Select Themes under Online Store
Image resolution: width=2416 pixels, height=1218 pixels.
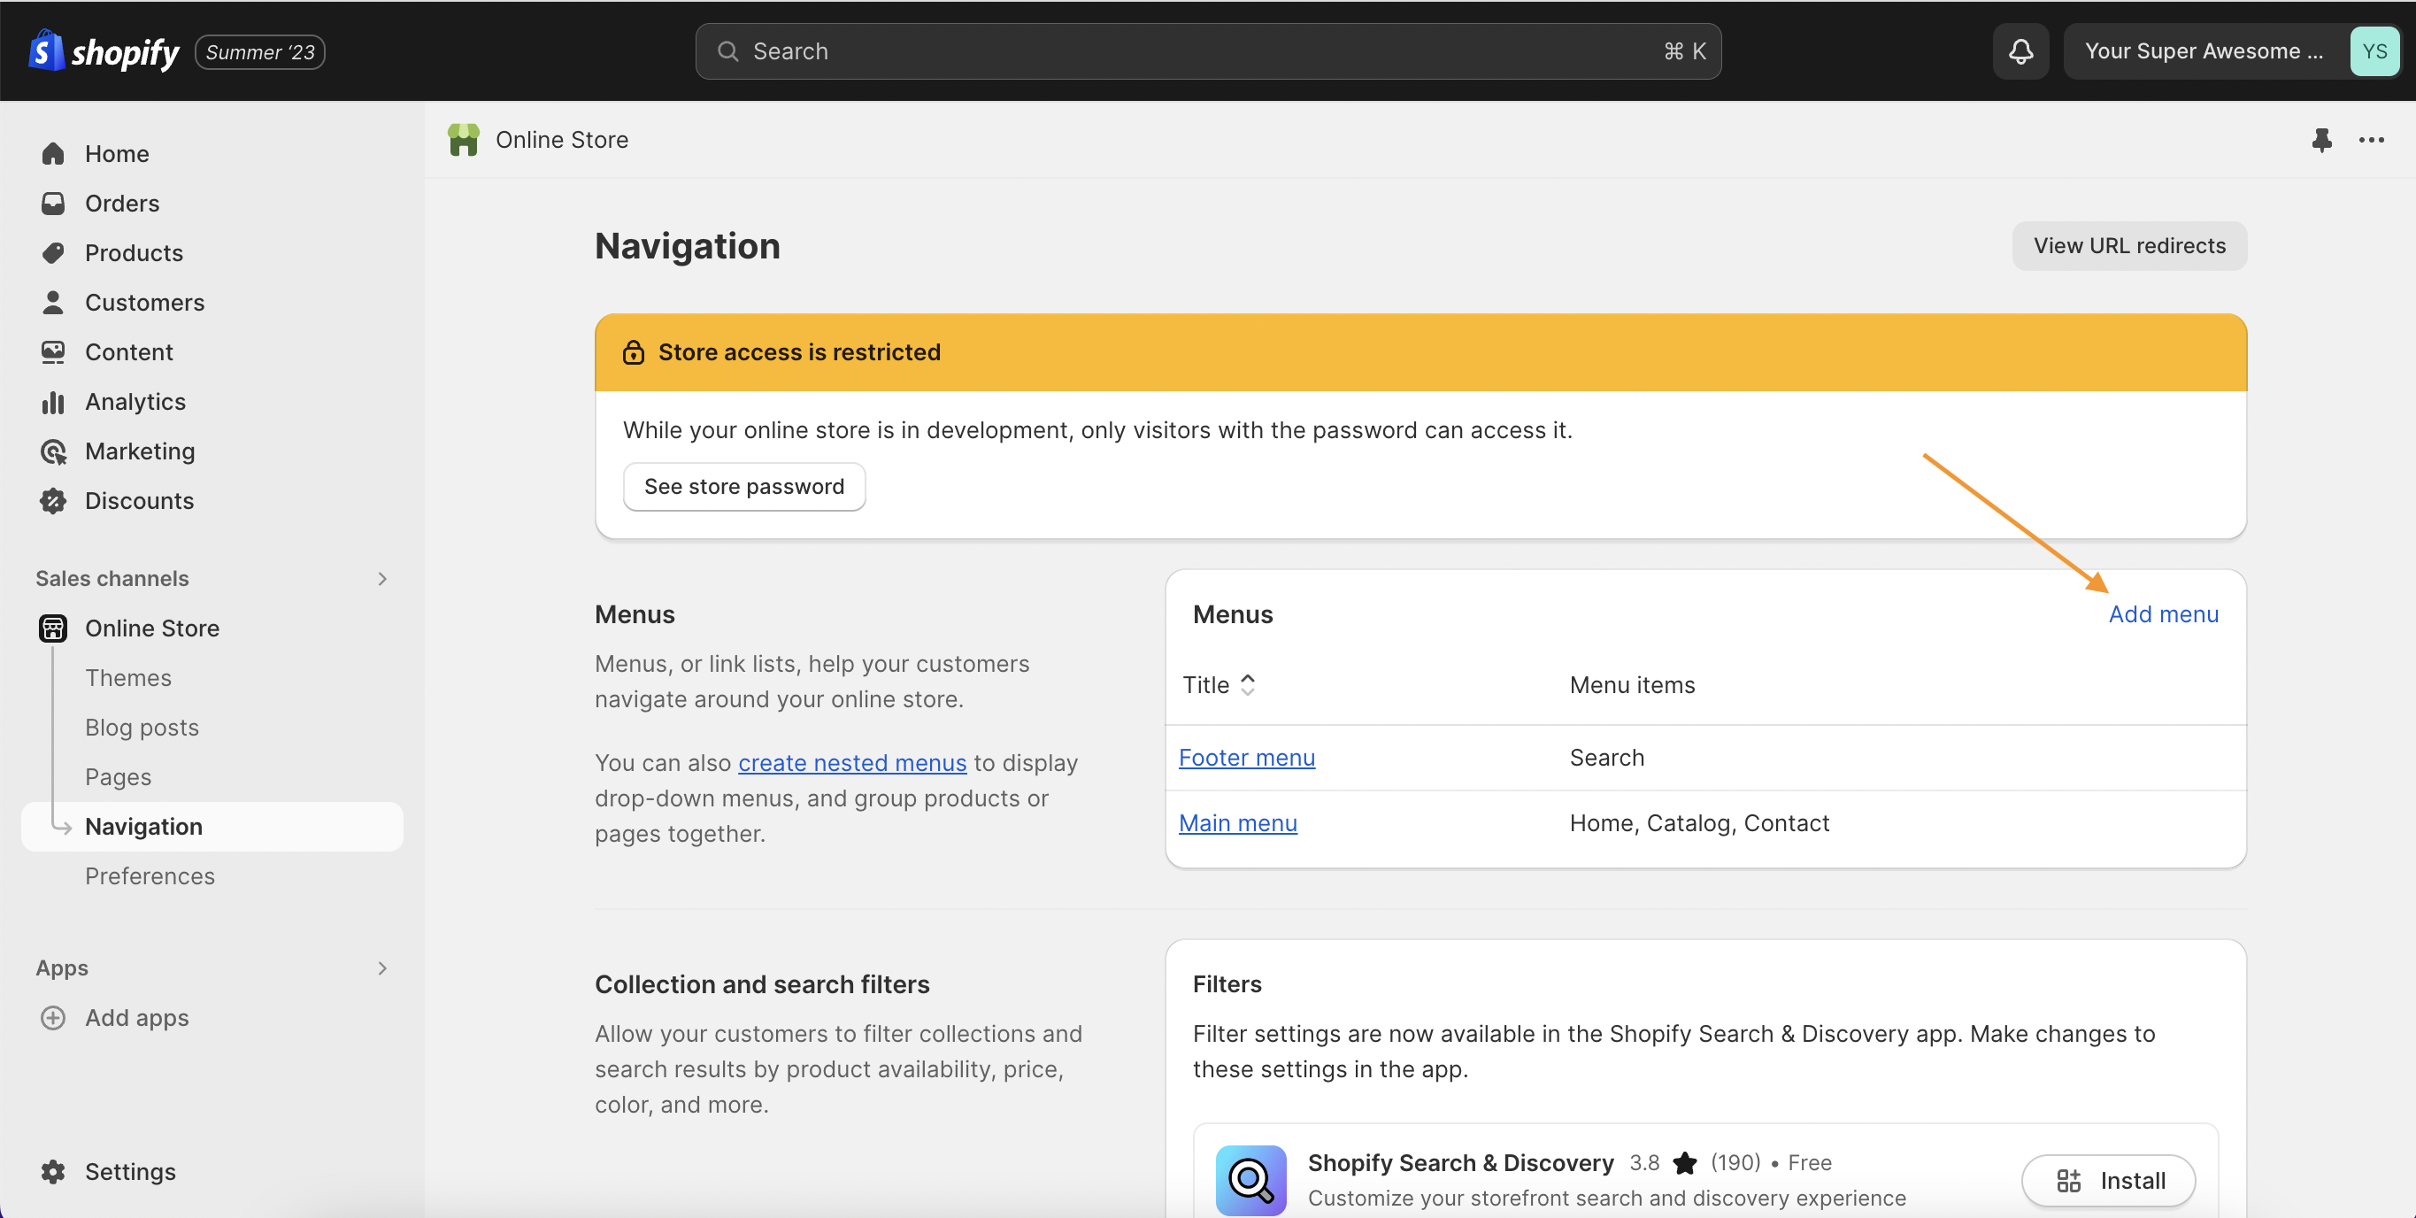(x=128, y=677)
